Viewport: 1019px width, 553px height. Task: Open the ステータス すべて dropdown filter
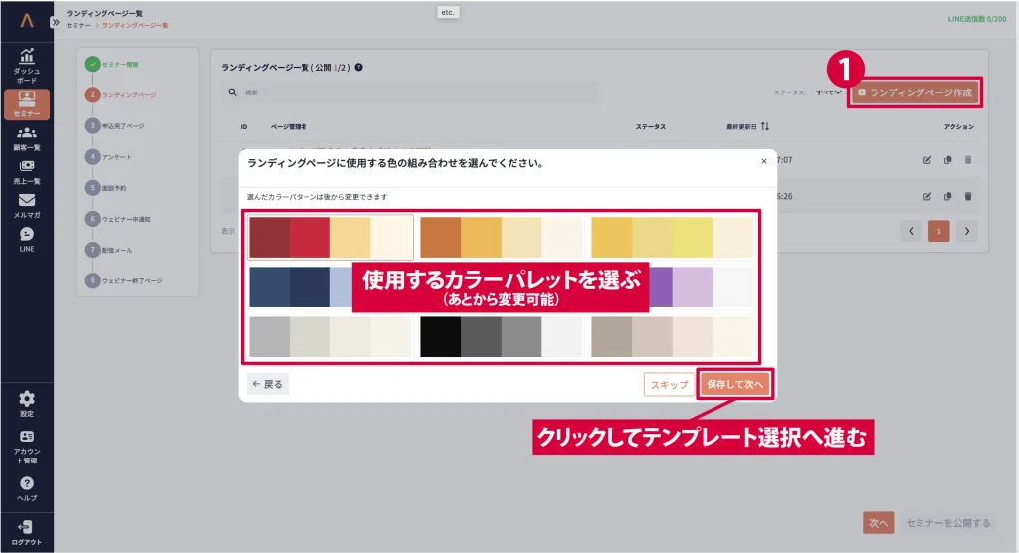pyautogui.click(x=828, y=92)
